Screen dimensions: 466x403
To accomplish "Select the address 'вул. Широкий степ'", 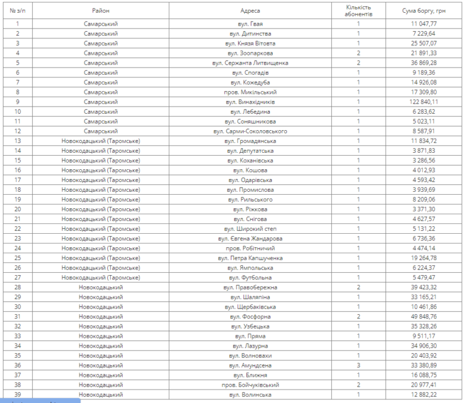I will pyautogui.click(x=250, y=228).
